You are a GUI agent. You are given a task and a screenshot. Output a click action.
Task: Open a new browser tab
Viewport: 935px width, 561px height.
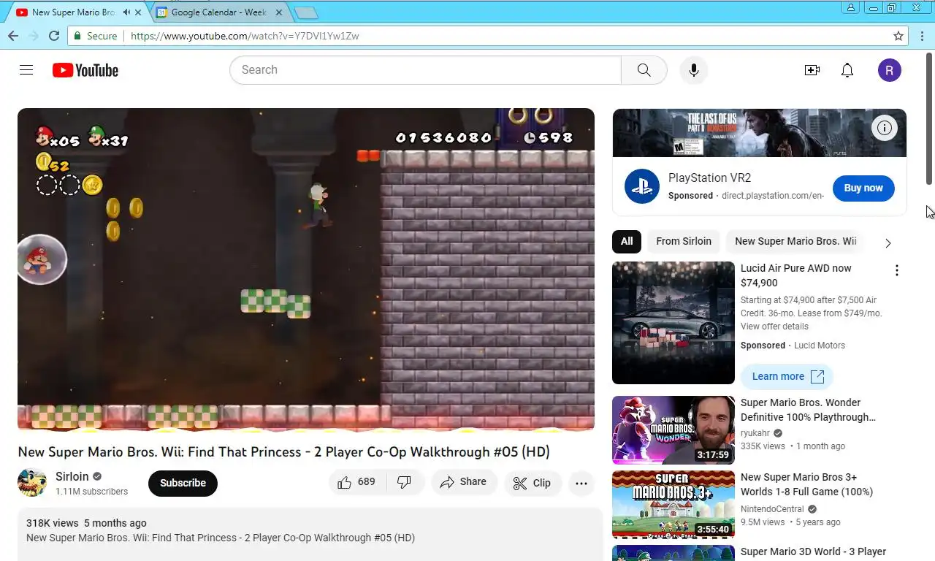pos(305,12)
